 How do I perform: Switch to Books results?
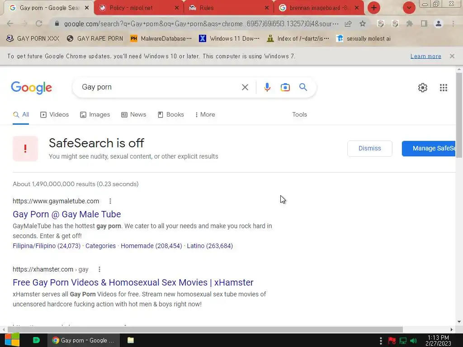(x=170, y=114)
